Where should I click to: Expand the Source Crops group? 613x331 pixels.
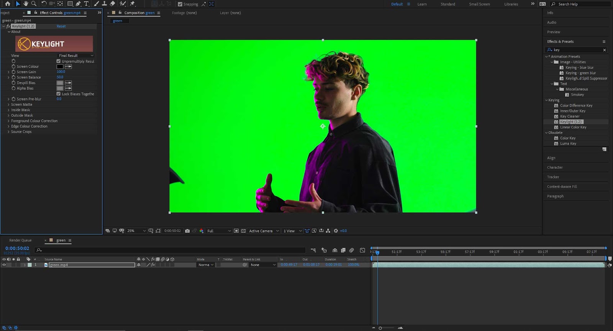click(8, 132)
